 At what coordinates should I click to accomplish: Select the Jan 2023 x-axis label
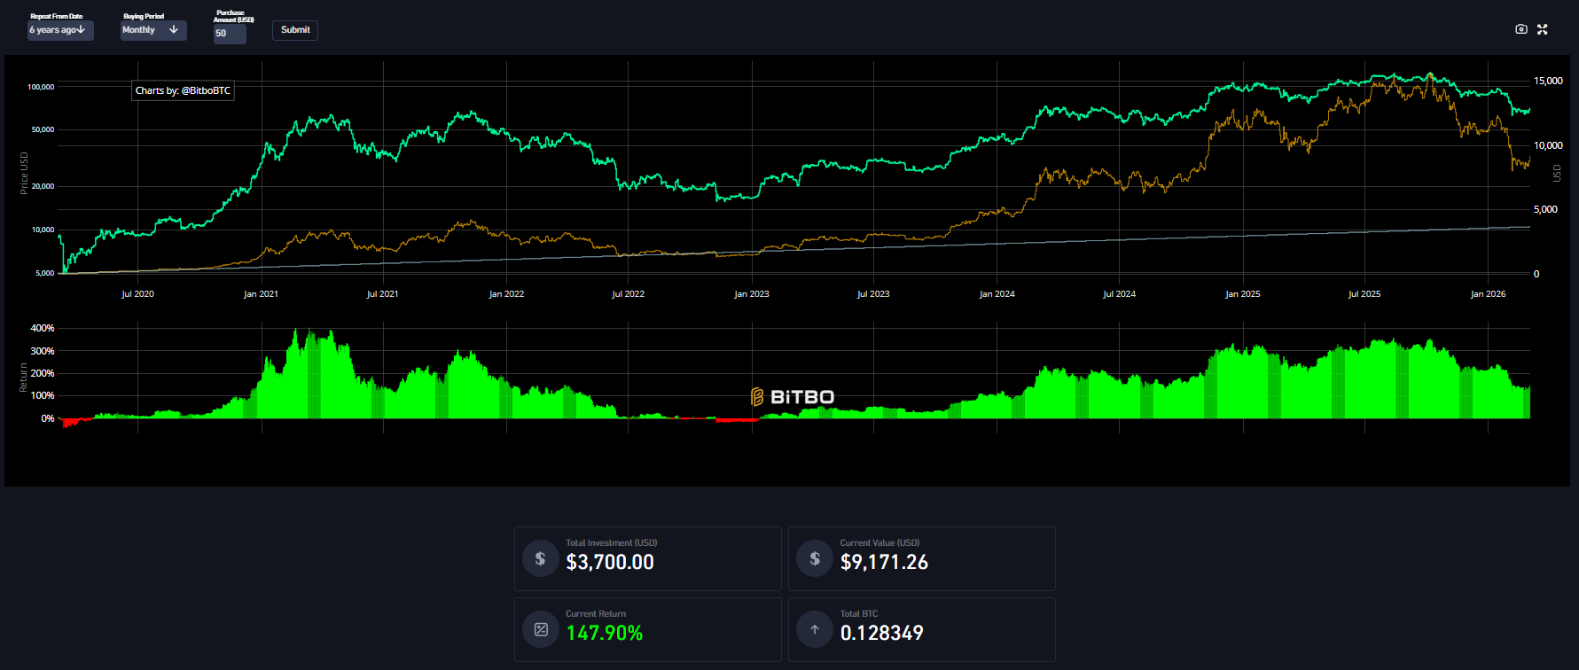[x=751, y=294]
